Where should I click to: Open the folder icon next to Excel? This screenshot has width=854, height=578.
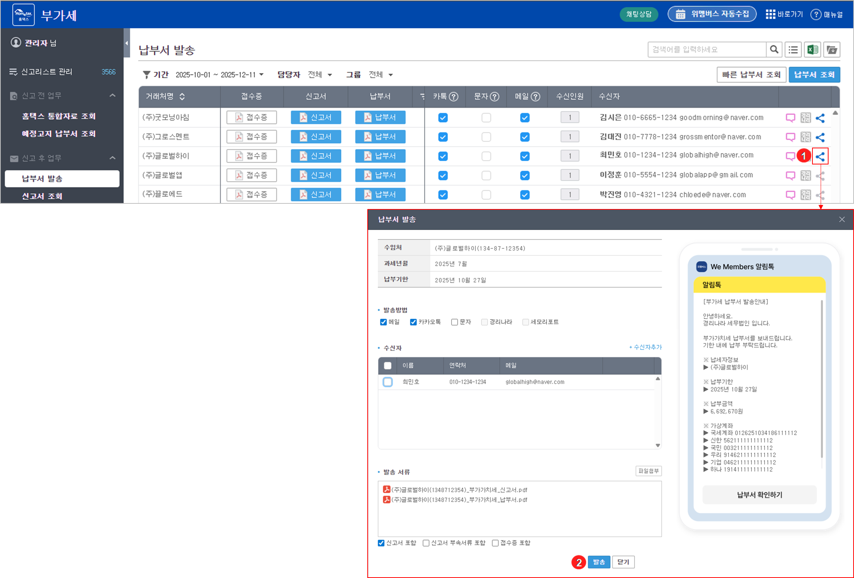pyautogui.click(x=832, y=49)
